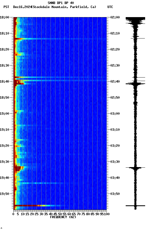Image resolution: width=147 pixels, height=231 pixels.
Task: Click the title text 'SMNB DP1 BP 40'
Action: [x=61, y=3]
